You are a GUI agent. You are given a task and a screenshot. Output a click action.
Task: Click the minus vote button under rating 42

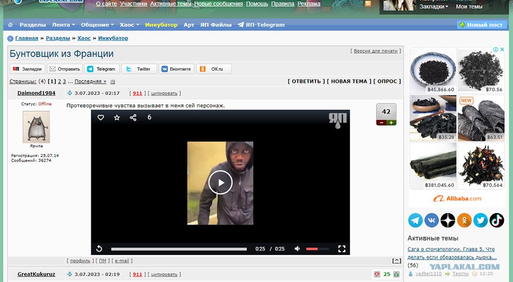tap(382, 123)
